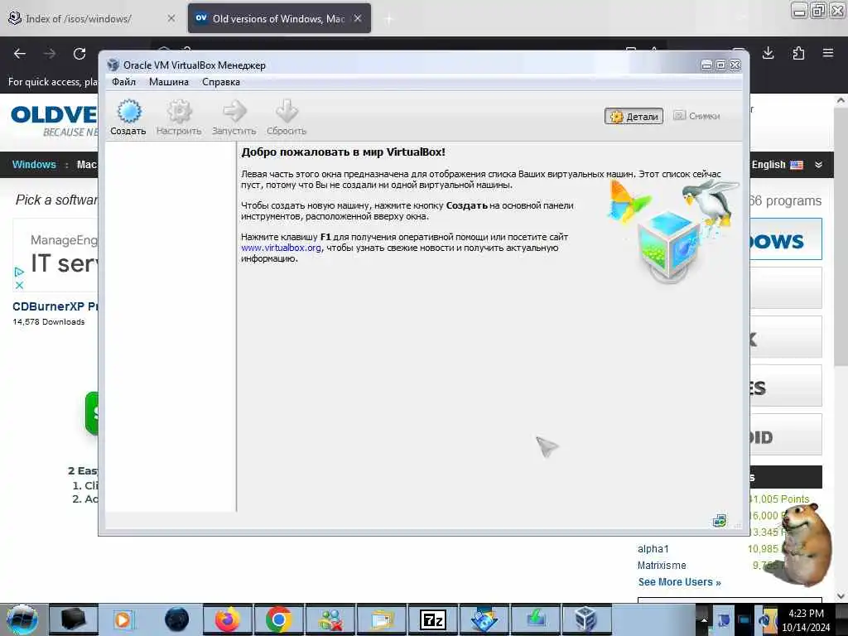Click the ad info triangle icon
Screen dimensions: 848x636
pos(20,272)
